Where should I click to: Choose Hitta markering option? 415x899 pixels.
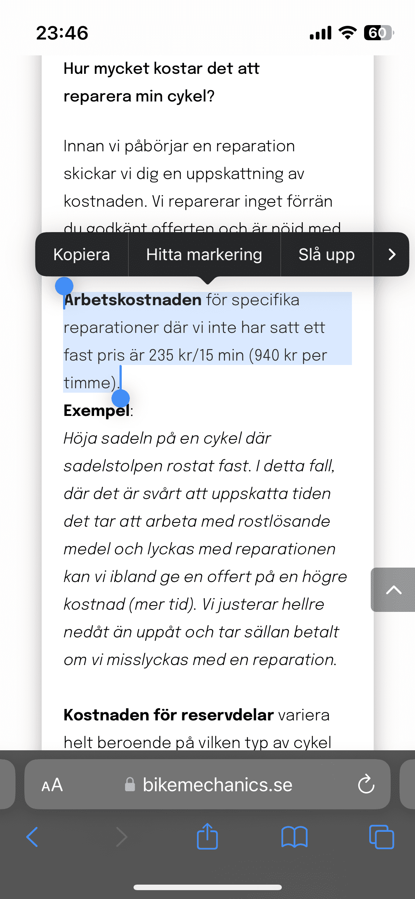pyautogui.click(x=204, y=255)
